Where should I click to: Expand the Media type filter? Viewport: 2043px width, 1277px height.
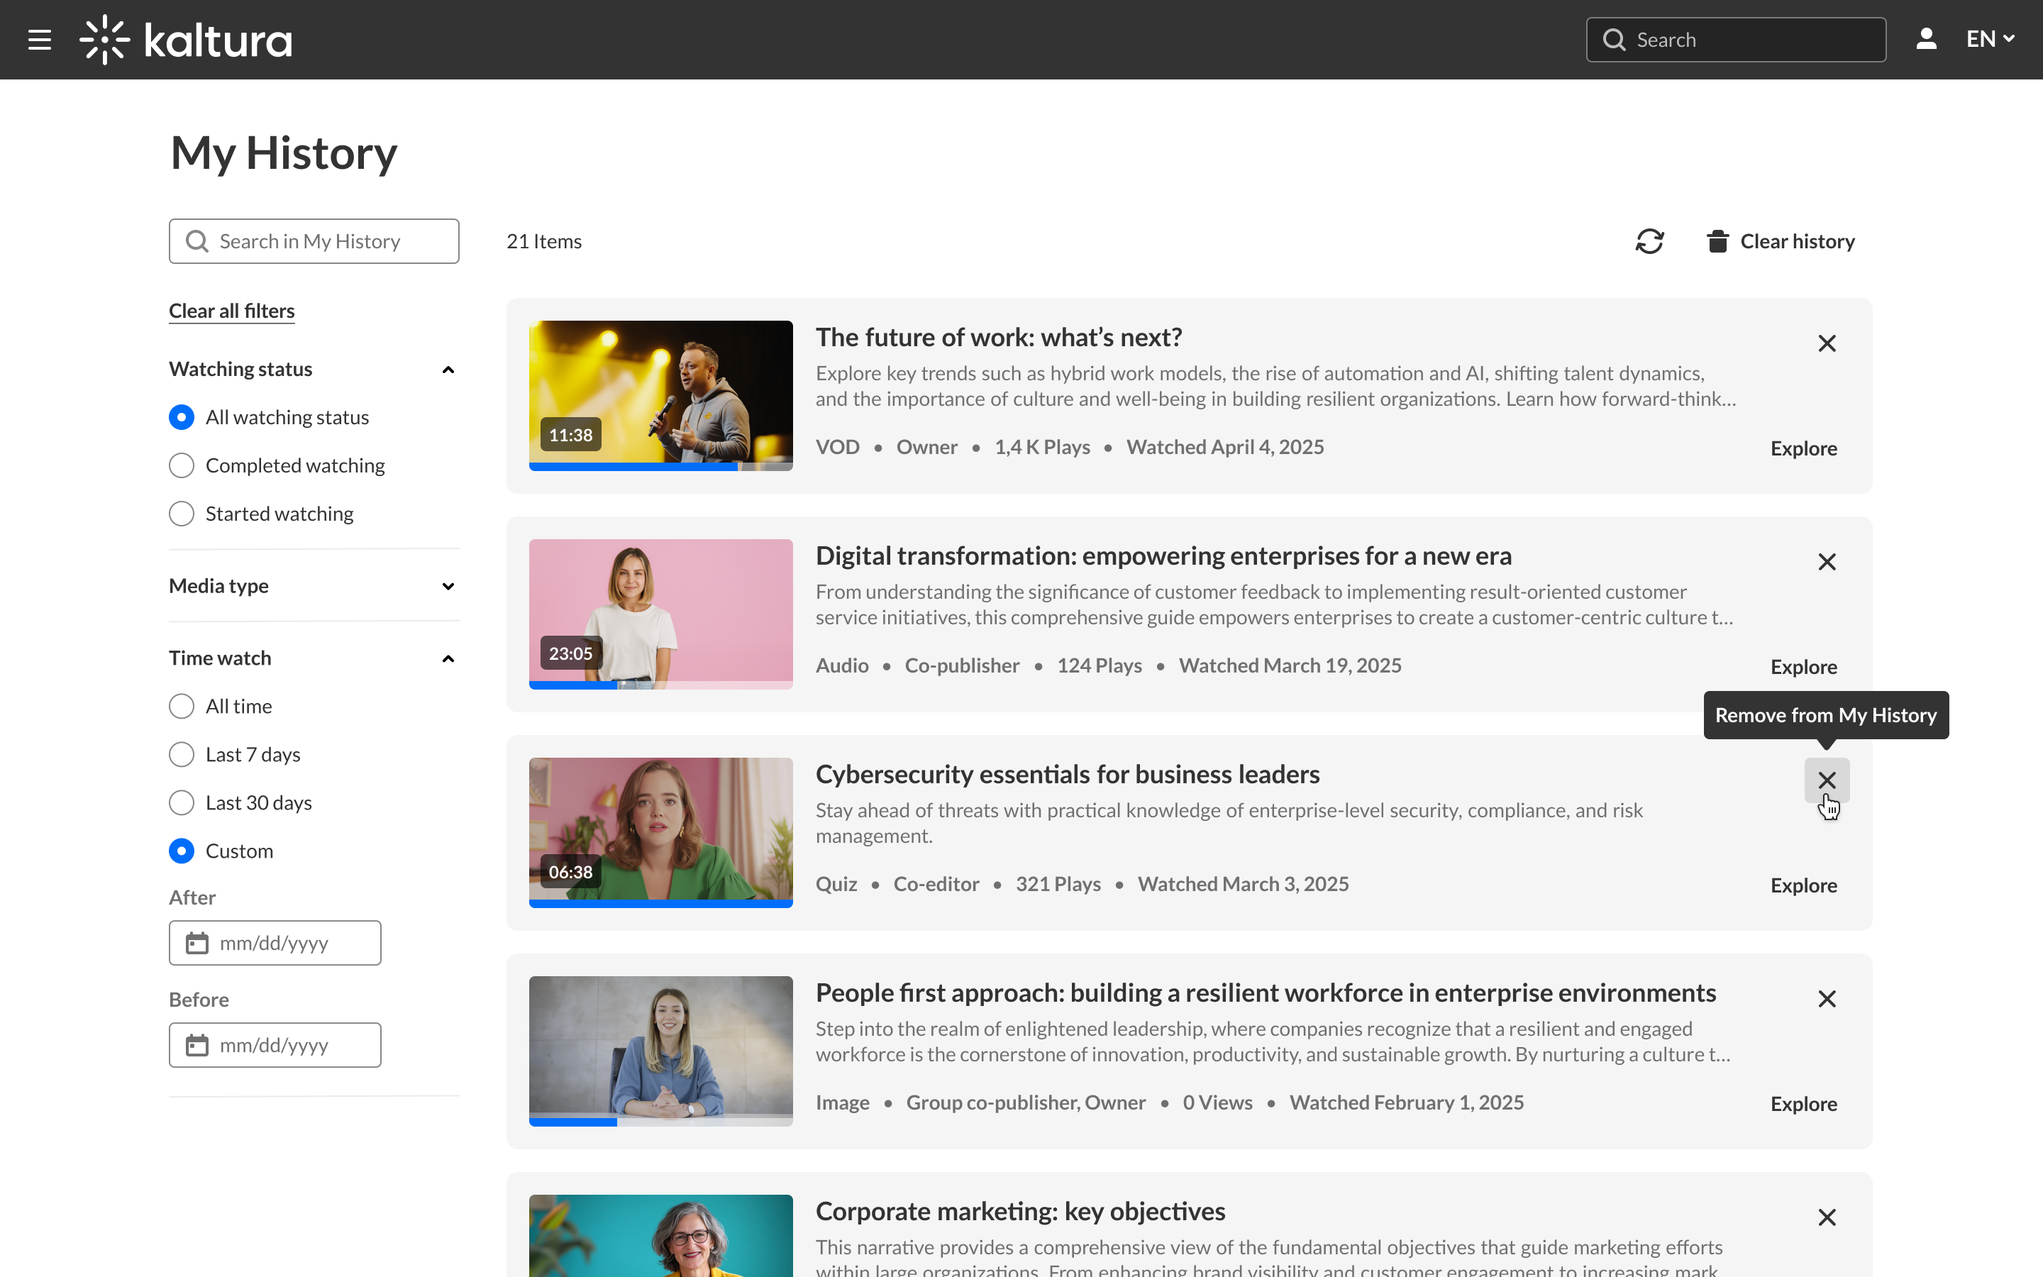[448, 586]
